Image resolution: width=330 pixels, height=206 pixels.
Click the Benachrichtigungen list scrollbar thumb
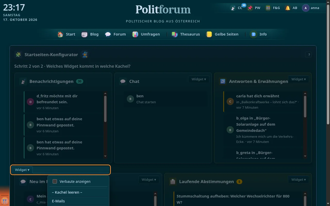click(105, 109)
